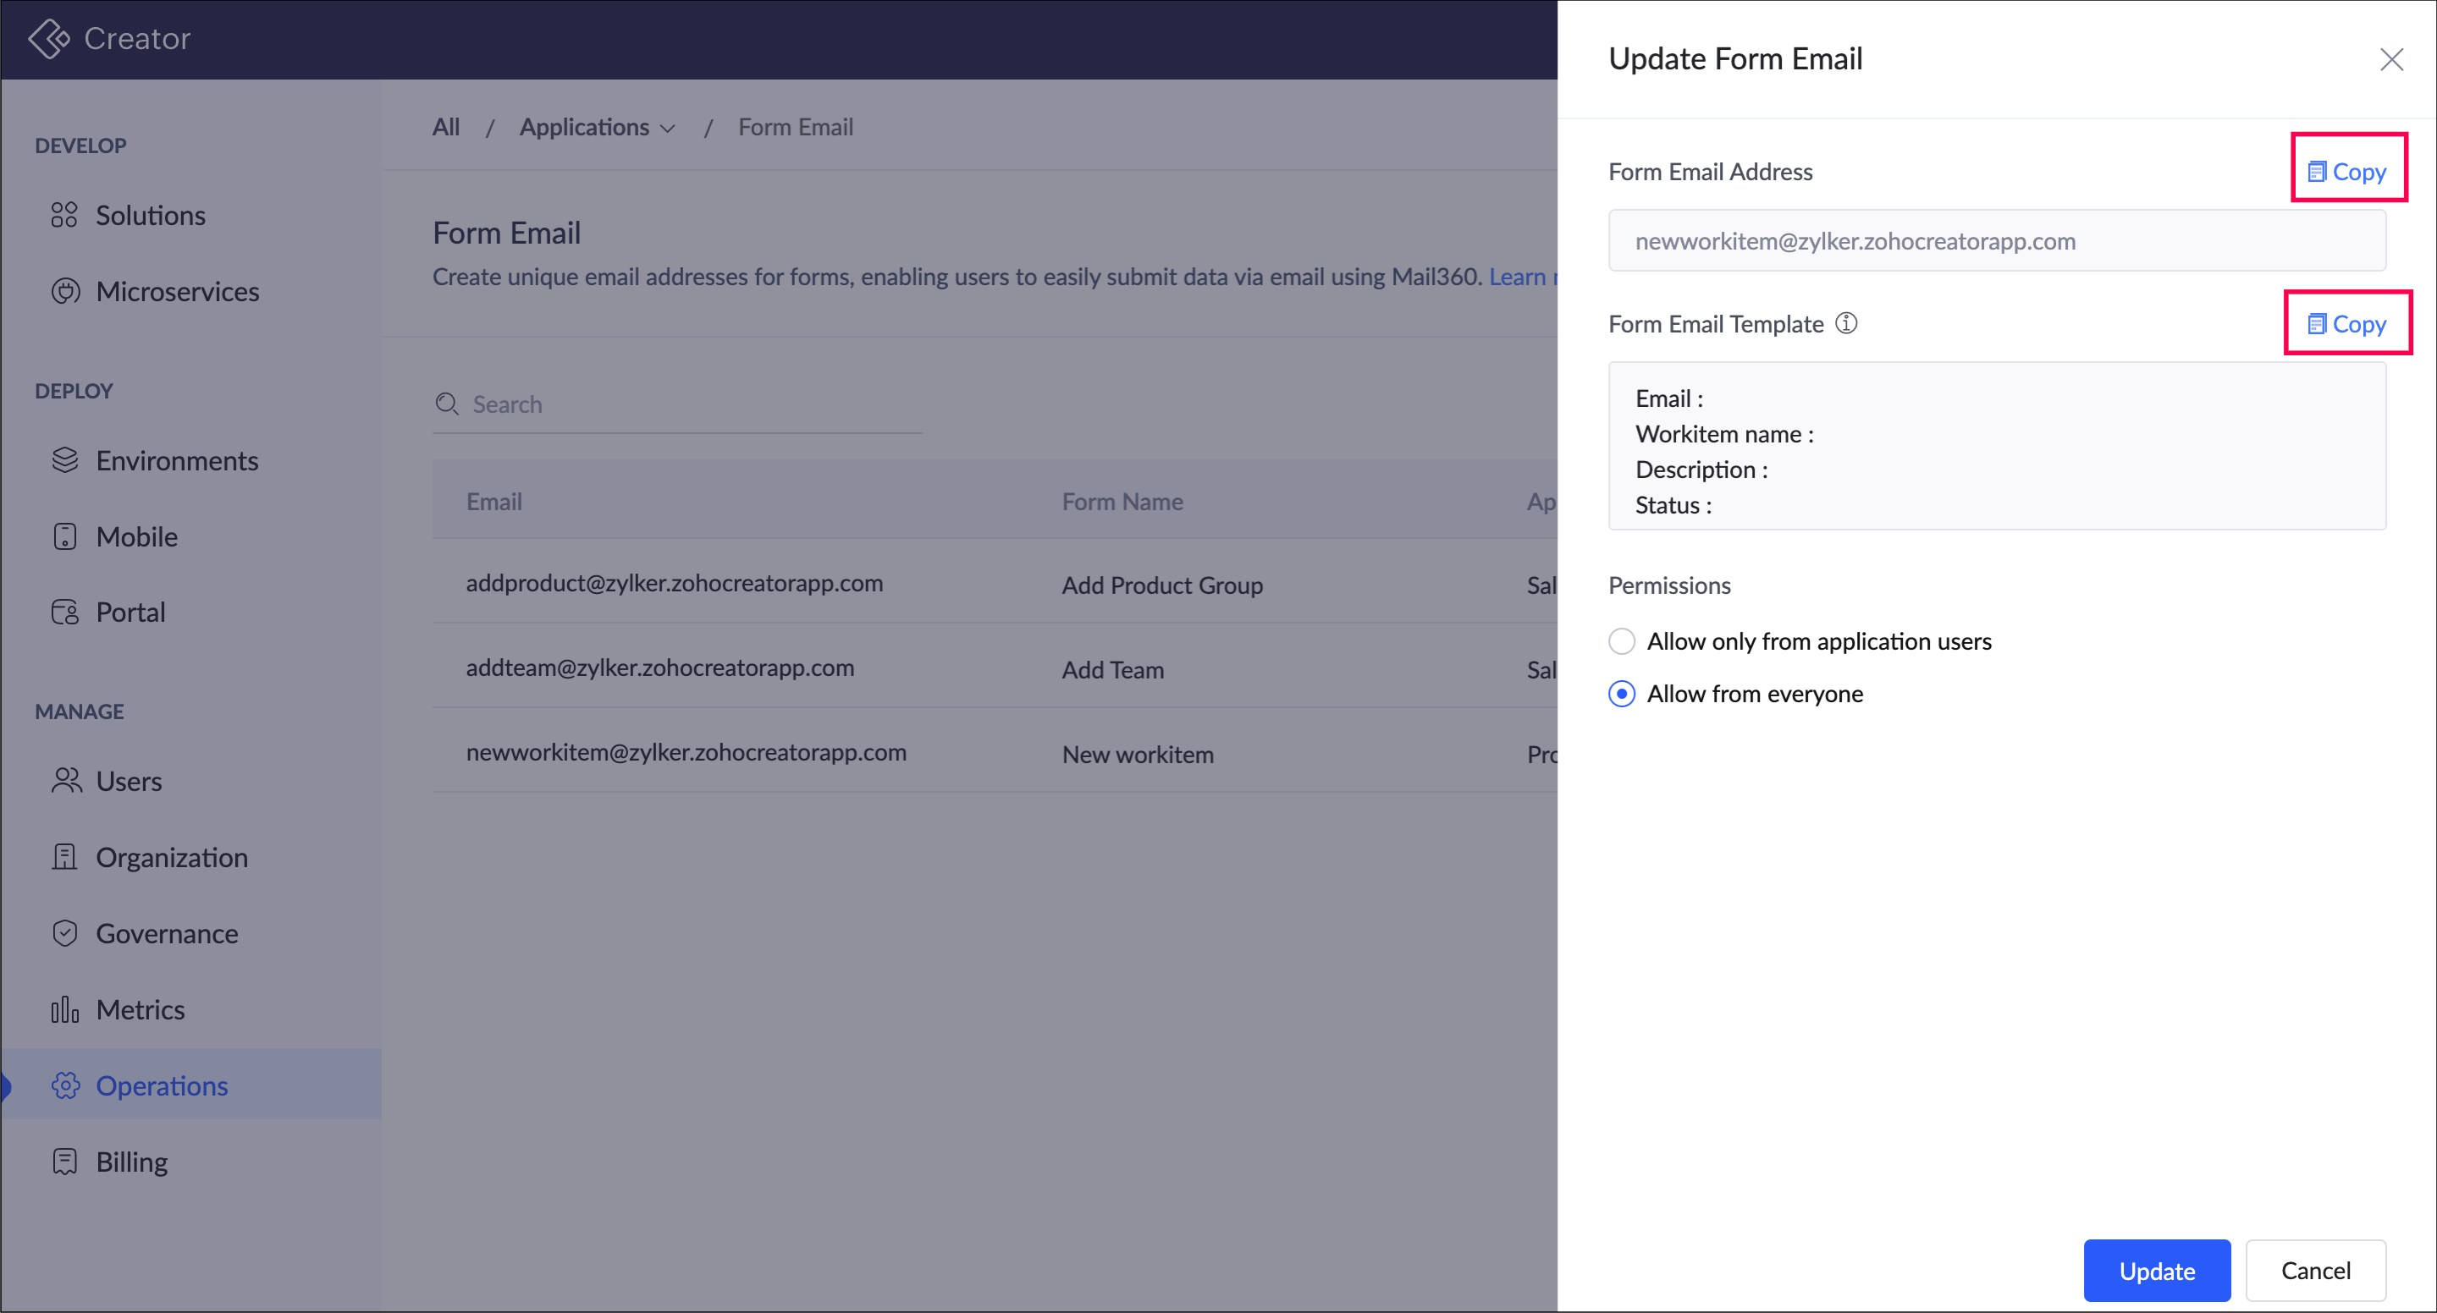Click the Form Email Template info icon

tap(1845, 324)
